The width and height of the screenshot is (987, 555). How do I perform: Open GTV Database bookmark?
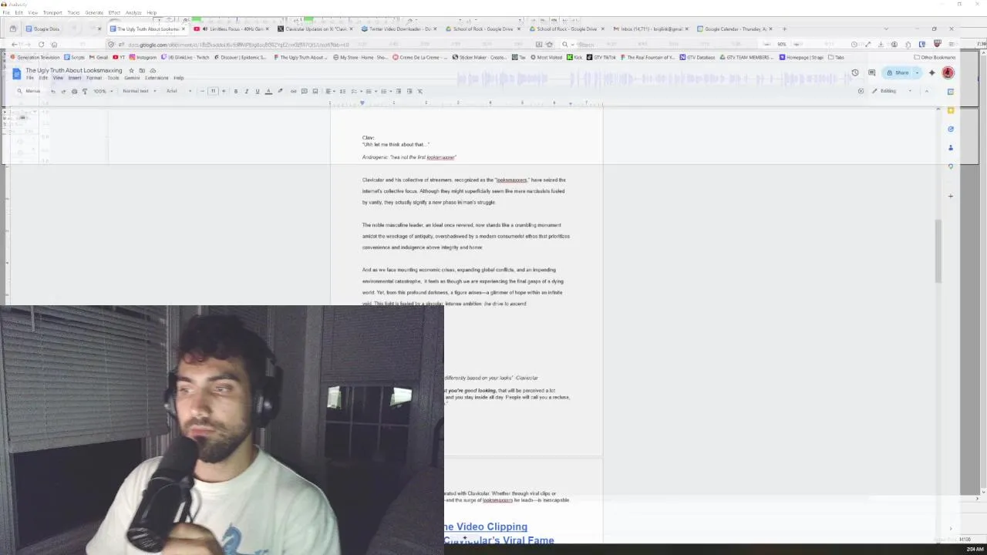[696, 57]
